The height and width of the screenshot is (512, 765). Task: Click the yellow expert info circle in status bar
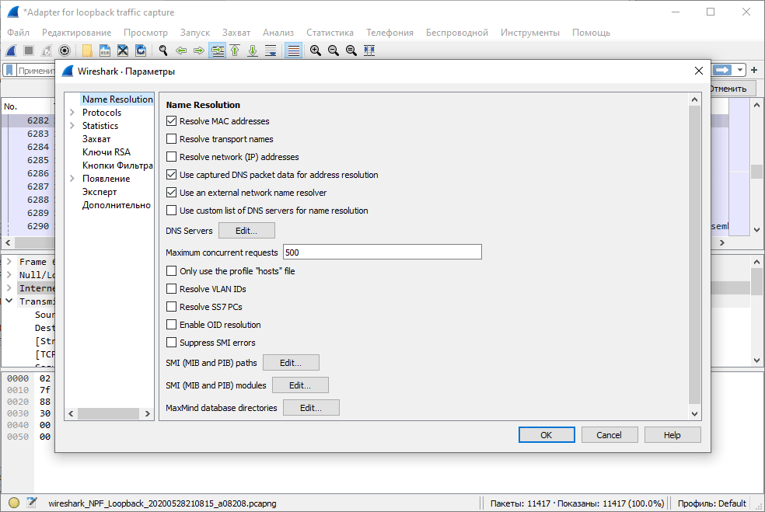pyautogui.click(x=14, y=503)
